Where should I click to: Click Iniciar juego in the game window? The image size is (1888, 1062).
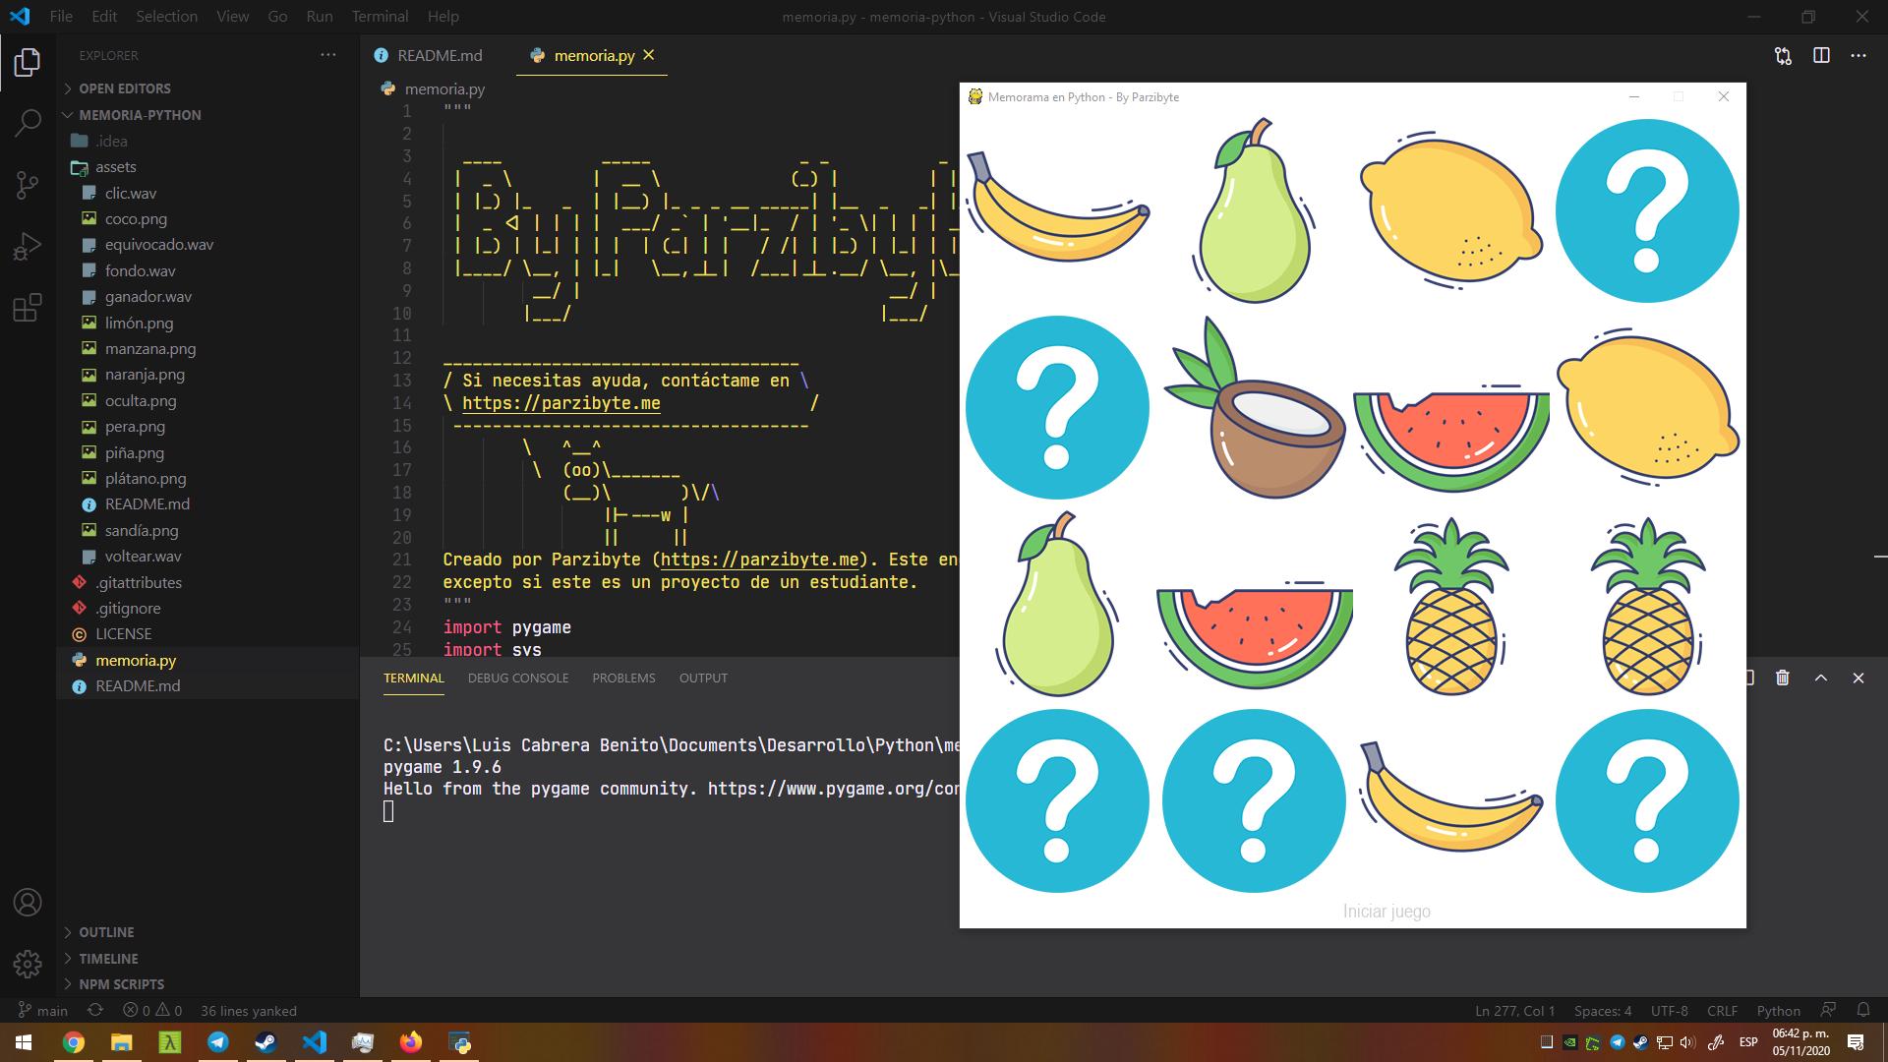(x=1386, y=912)
